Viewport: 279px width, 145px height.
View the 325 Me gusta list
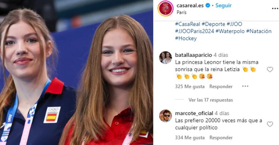point(190,86)
